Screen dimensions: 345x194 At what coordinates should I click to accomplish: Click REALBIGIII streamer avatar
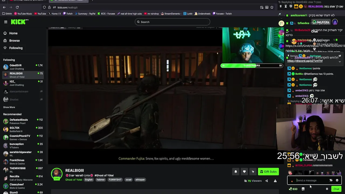[57, 174]
